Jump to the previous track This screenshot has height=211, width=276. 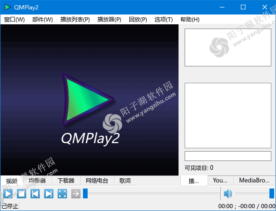pos(35,194)
